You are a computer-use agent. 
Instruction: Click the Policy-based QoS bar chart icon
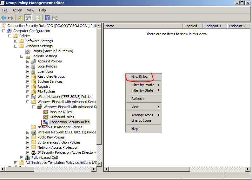pyautogui.click(x=28, y=158)
